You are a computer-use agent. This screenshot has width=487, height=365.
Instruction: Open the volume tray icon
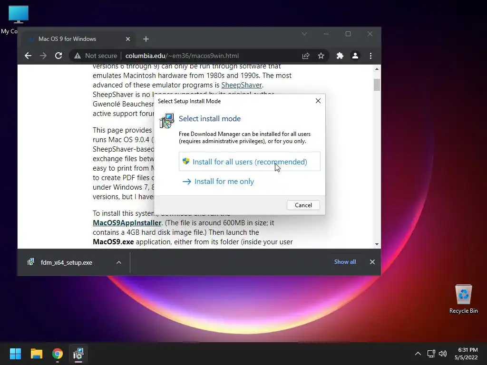443,354
